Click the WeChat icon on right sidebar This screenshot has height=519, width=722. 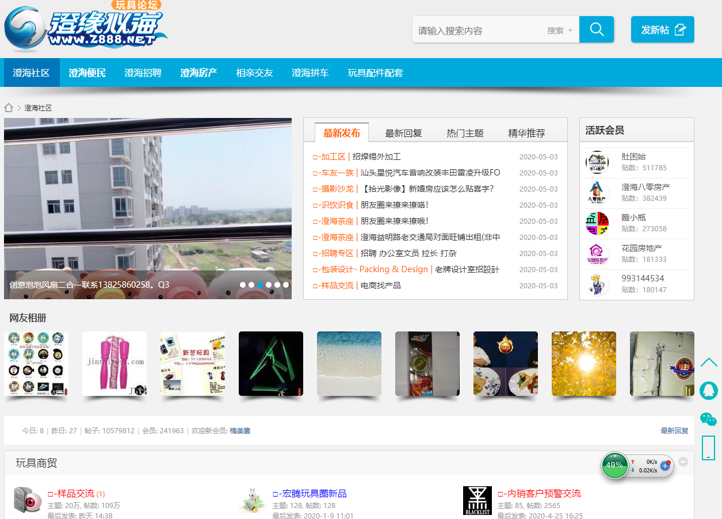[x=708, y=419]
